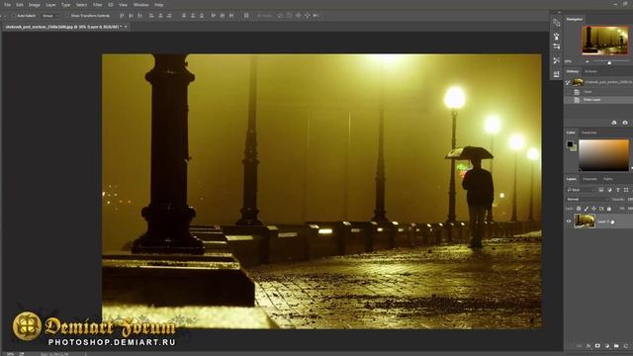Open the Brush Presets panel icon in the dock
Viewport: 633px width, 356px height.
(x=557, y=36)
